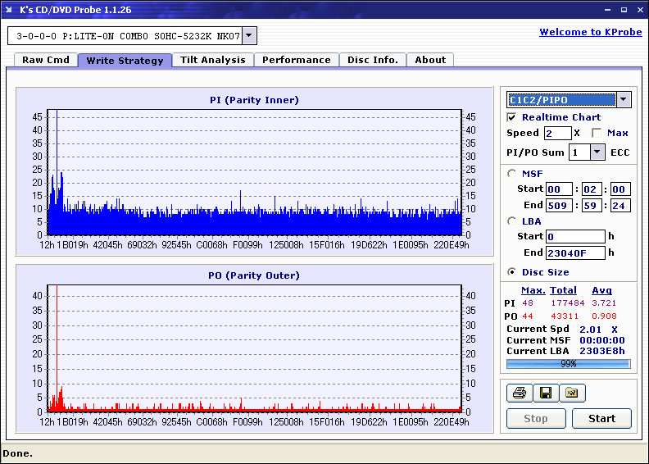The image size is (649, 464).
Task: Select the MSF radio button
Action: (x=512, y=173)
